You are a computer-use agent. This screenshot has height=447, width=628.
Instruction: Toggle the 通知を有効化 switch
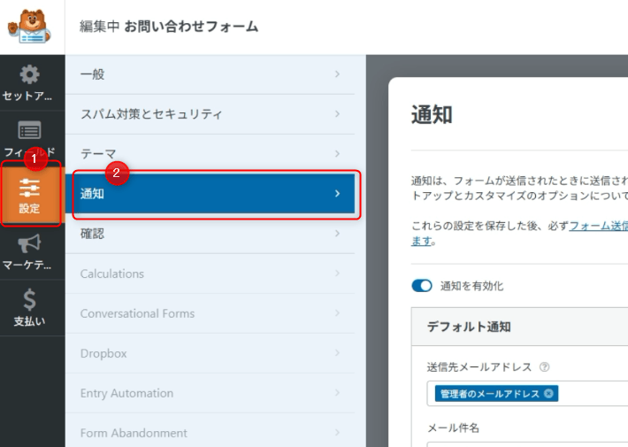pos(422,286)
